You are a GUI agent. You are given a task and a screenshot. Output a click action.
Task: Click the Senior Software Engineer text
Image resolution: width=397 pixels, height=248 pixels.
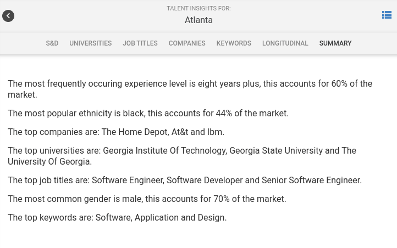[x=311, y=180]
